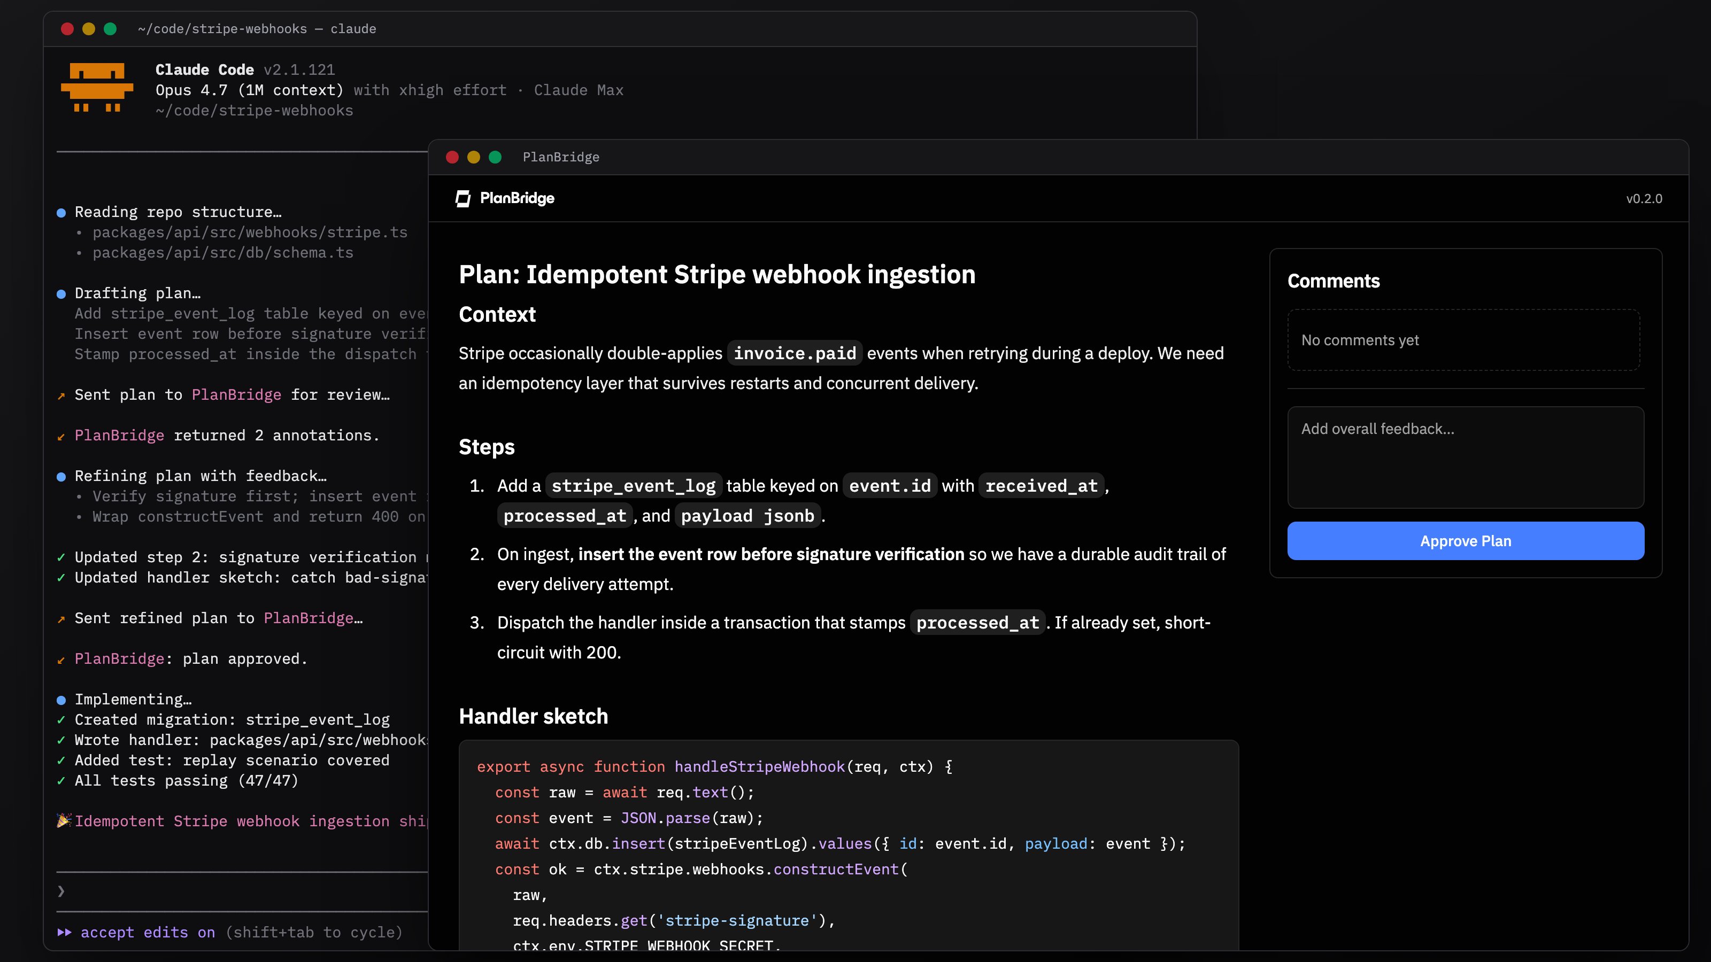Viewport: 1711px width, 962px height.
Task: Click the PlanBridge logo icon in header
Action: (463, 198)
